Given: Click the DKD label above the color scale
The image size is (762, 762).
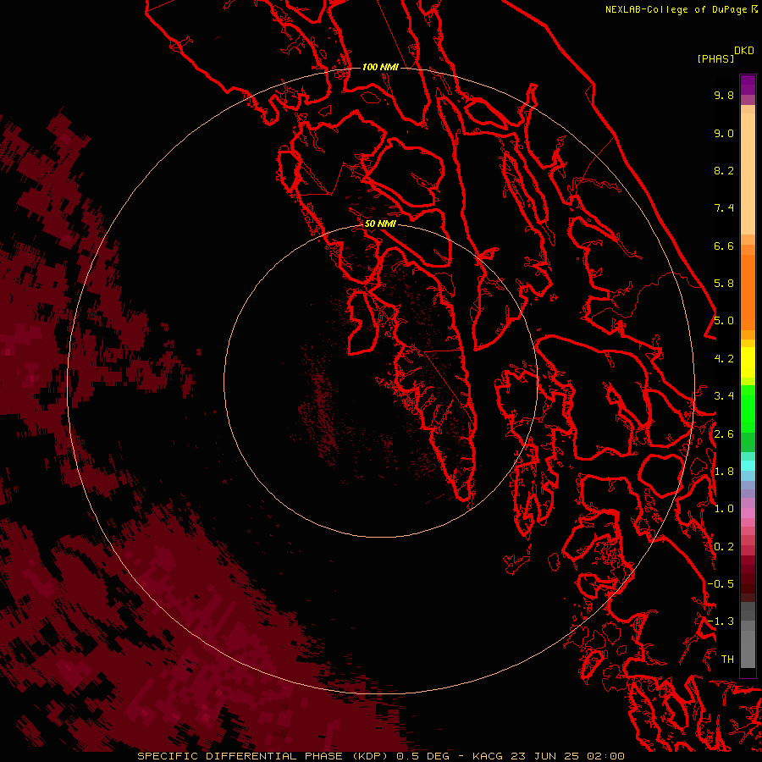Looking at the screenshot, I should (x=744, y=51).
